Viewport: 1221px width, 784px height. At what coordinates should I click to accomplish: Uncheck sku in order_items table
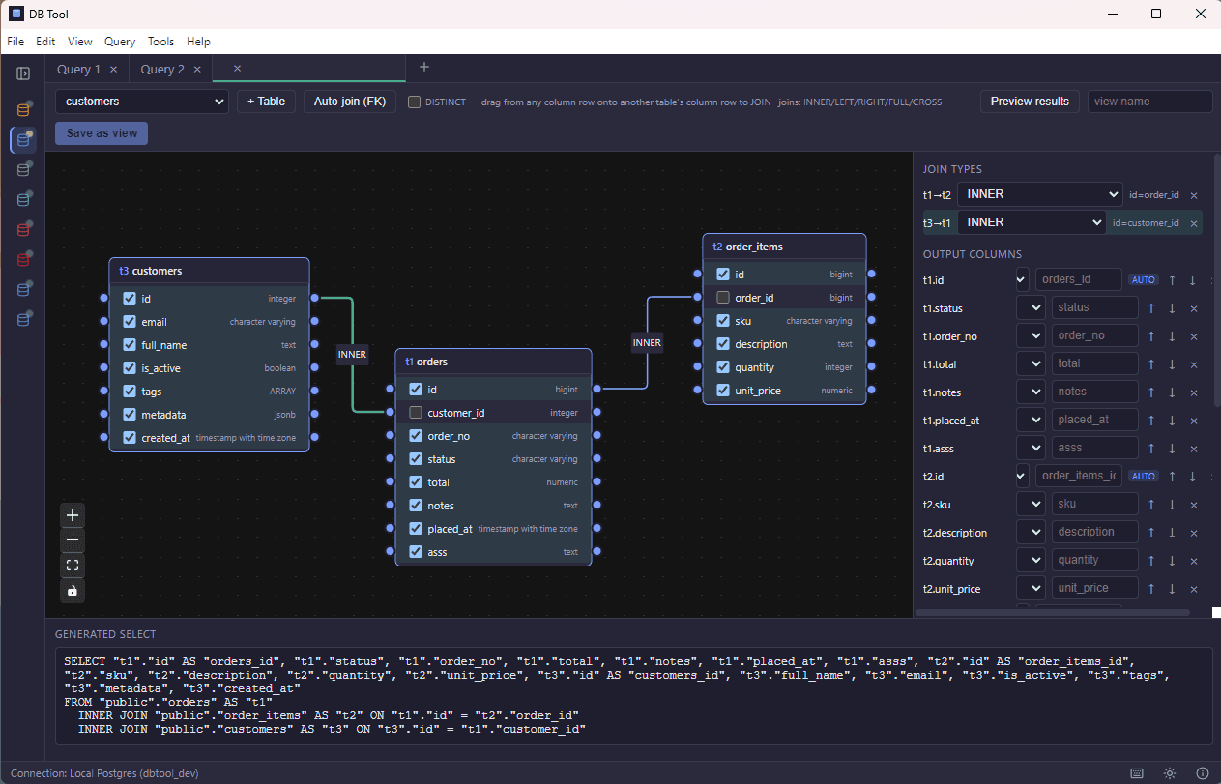click(723, 321)
